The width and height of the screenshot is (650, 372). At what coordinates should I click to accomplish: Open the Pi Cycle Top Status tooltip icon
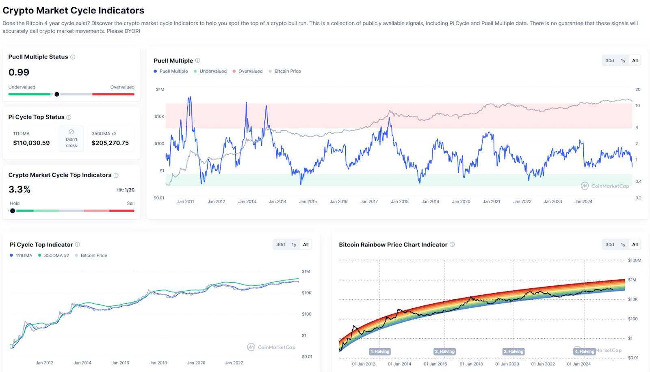(69, 117)
